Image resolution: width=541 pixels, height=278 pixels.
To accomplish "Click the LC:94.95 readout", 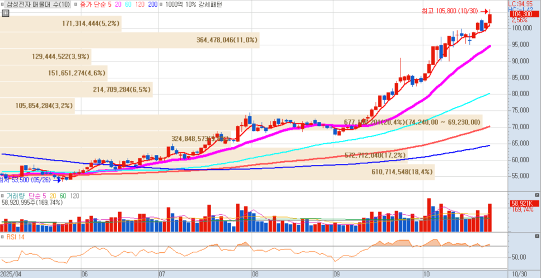I will (x=521, y=3).
